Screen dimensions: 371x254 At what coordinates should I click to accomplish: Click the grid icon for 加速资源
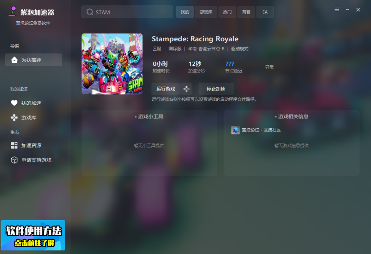[14, 145]
